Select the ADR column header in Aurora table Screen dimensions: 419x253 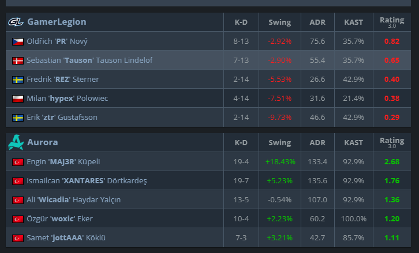tap(317, 143)
